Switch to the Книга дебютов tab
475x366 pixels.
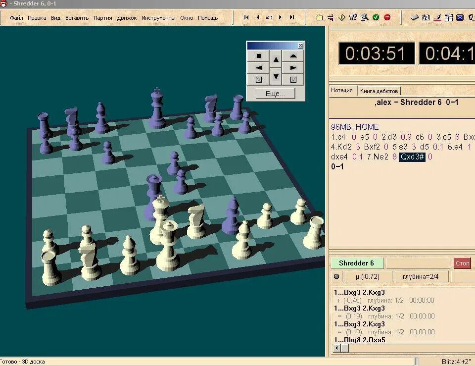[x=379, y=91]
